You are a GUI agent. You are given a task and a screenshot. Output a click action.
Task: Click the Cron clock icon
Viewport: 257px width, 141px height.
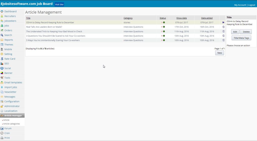click(2, 133)
